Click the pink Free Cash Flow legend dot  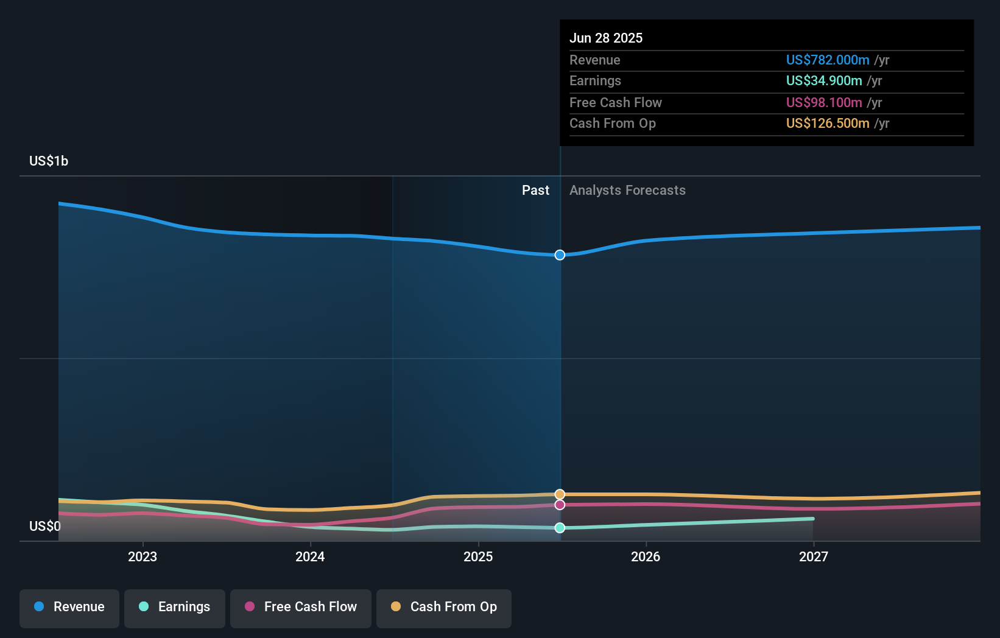pyautogui.click(x=250, y=607)
